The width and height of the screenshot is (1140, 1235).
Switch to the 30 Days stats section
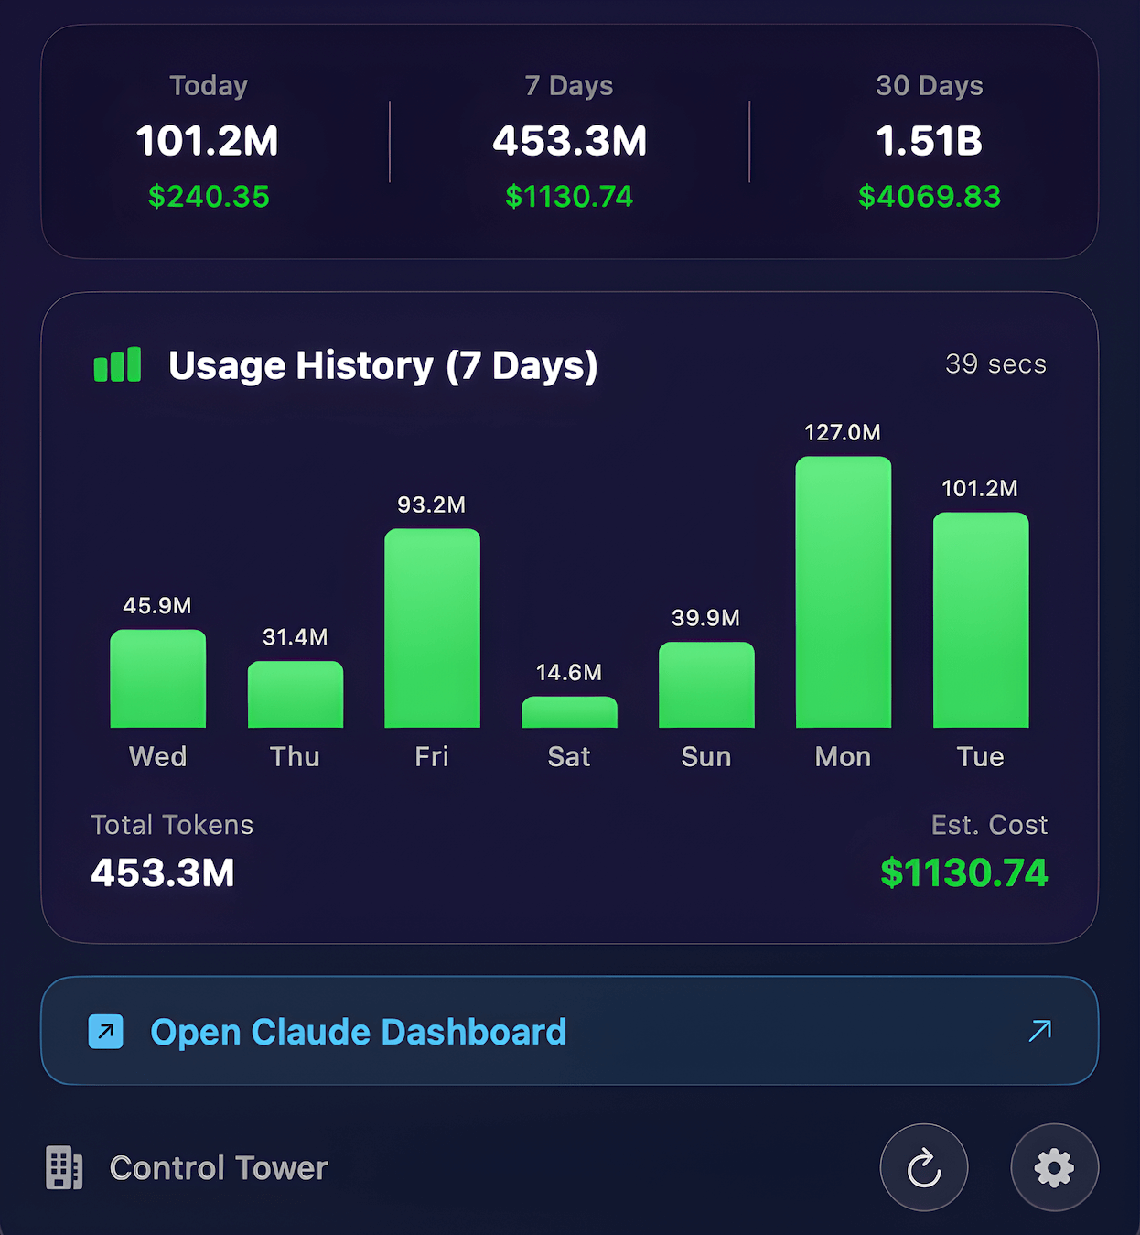[x=929, y=142]
